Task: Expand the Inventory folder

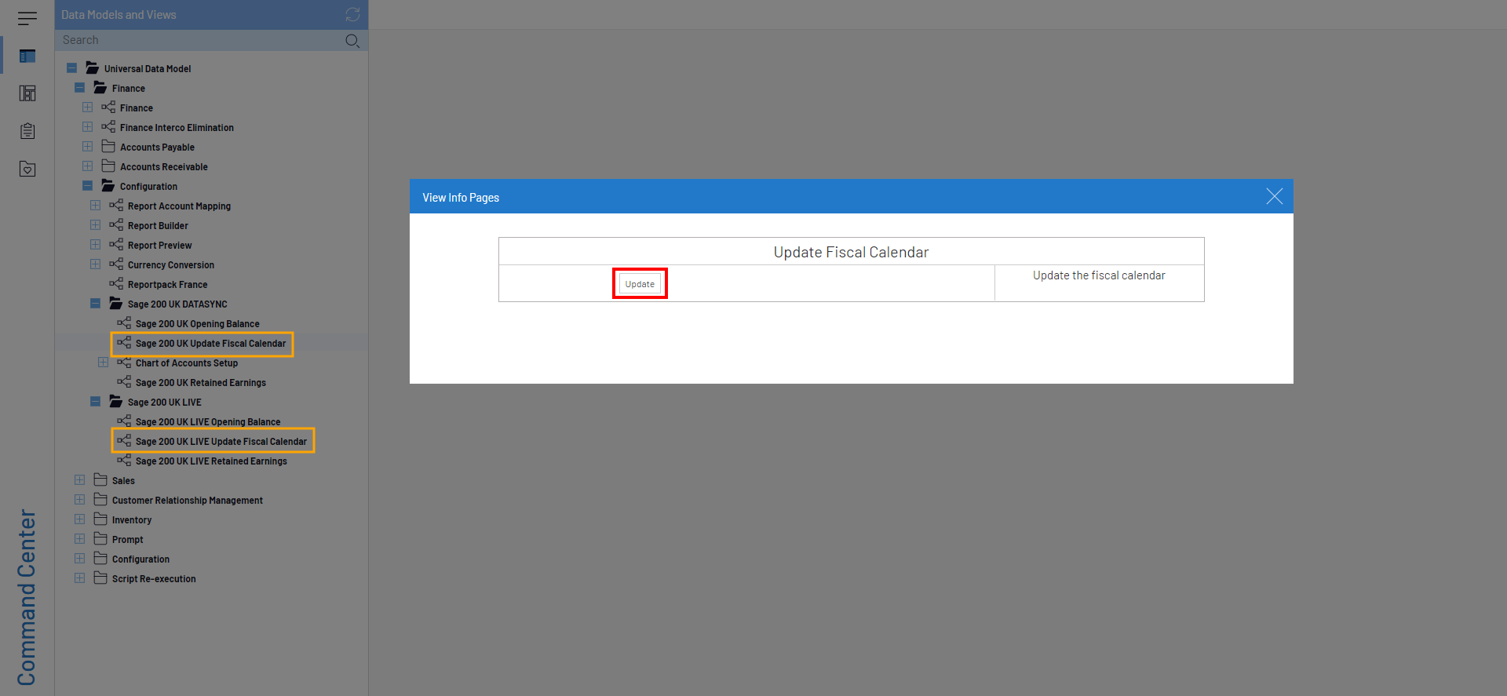Action: tap(80, 519)
